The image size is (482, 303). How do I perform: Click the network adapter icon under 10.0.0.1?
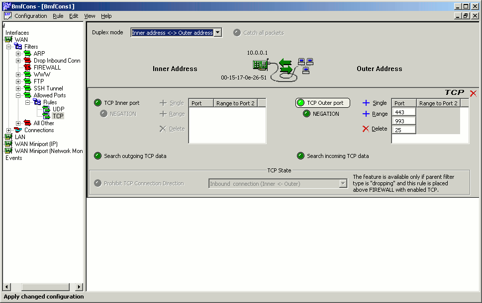coord(260,65)
